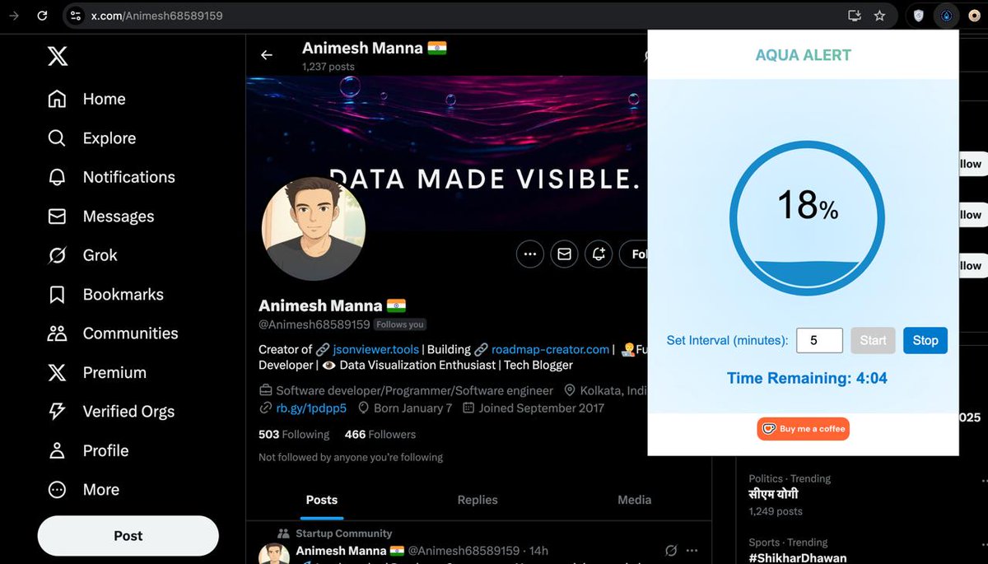
Task: Click the 503 Following count
Action: pos(294,434)
